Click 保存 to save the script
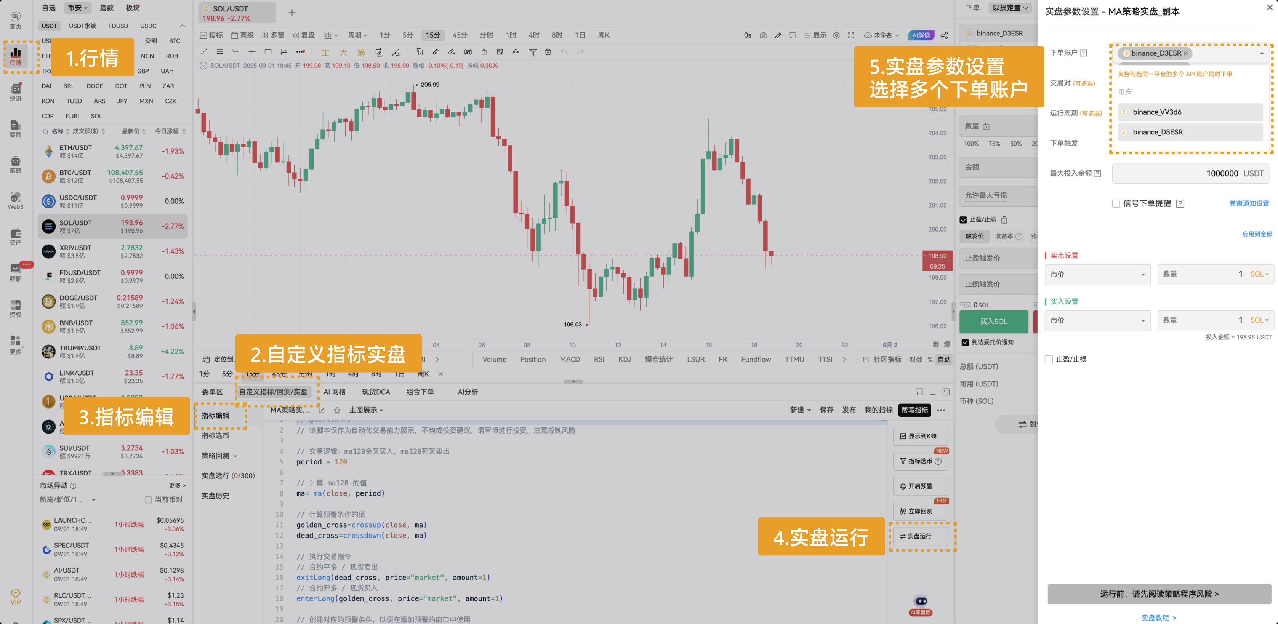 coord(826,410)
